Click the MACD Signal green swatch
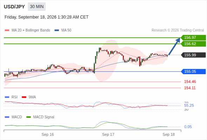 pyautogui.click(x=28, y=117)
